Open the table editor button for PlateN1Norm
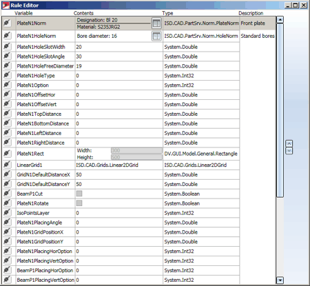Screen dimensions: 310x286 156,23
